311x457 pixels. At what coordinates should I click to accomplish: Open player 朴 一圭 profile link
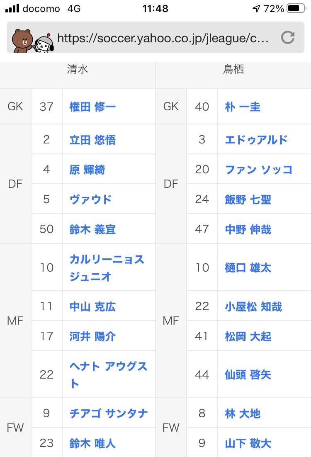pyautogui.click(x=243, y=107)
